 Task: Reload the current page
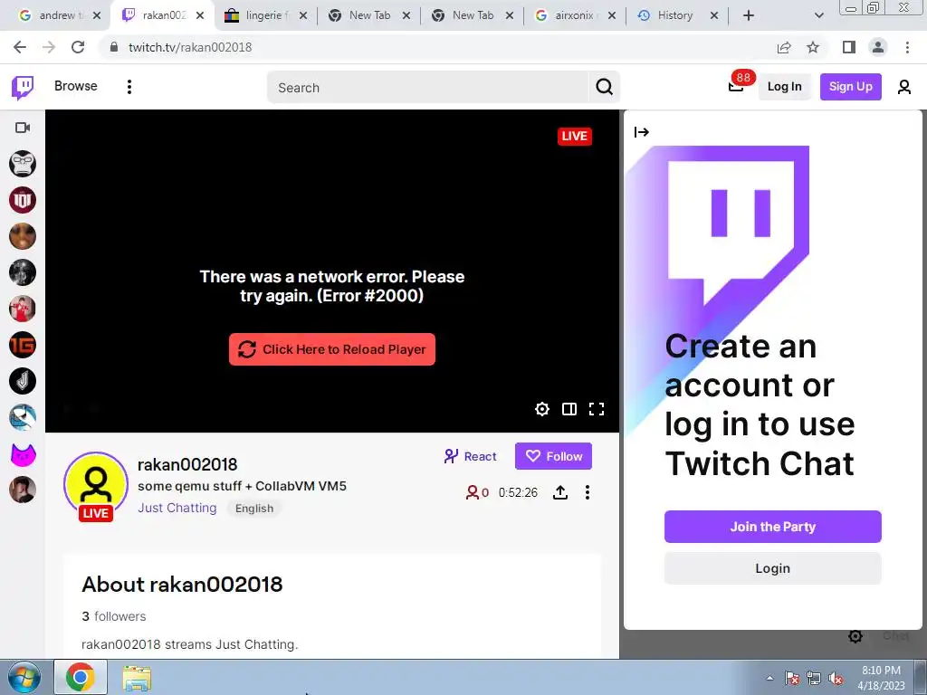(78, 47)
